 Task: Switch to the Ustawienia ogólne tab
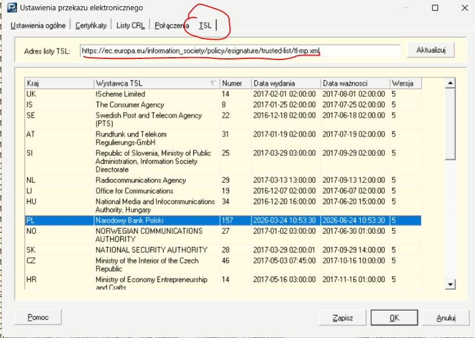point(38,26)
